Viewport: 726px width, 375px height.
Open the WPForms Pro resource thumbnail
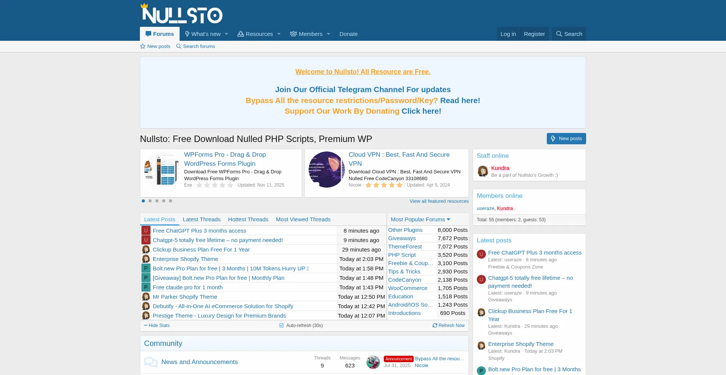(x=162, y=170)
